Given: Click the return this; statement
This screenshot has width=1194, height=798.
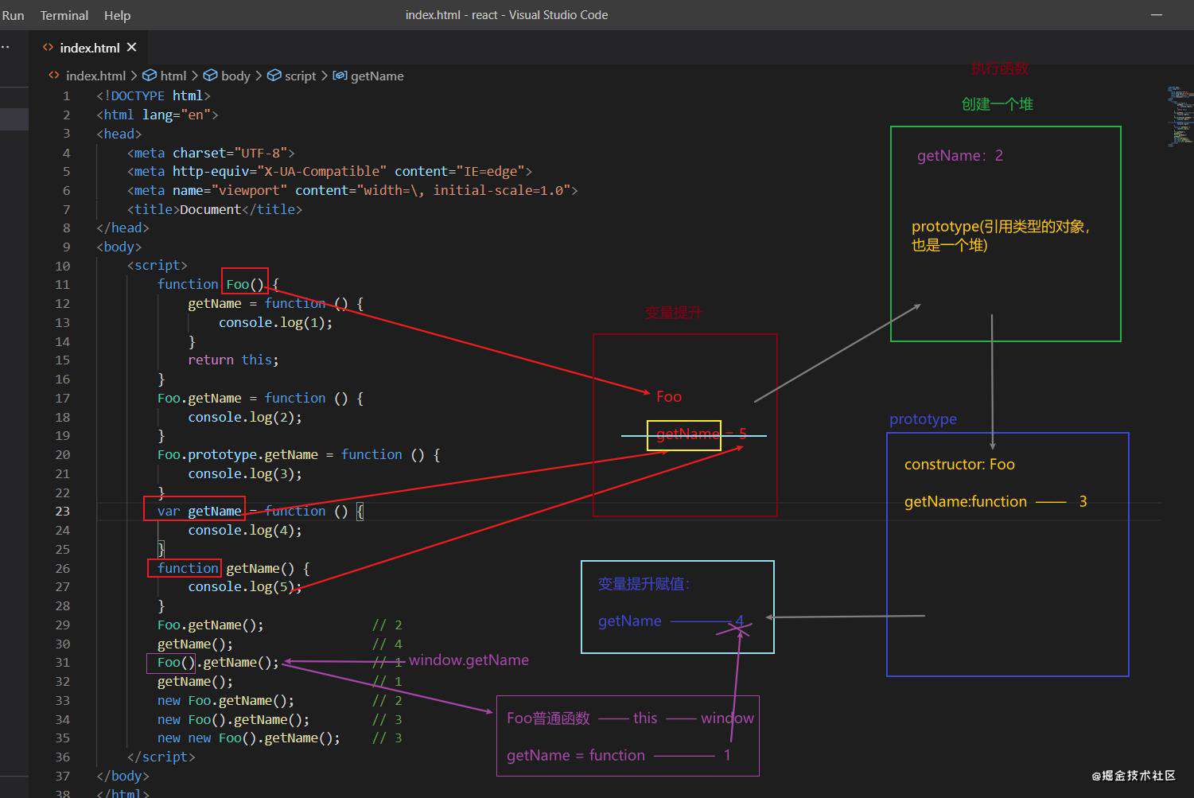Looking at the screenshot, I should click(x=234, y=360).
